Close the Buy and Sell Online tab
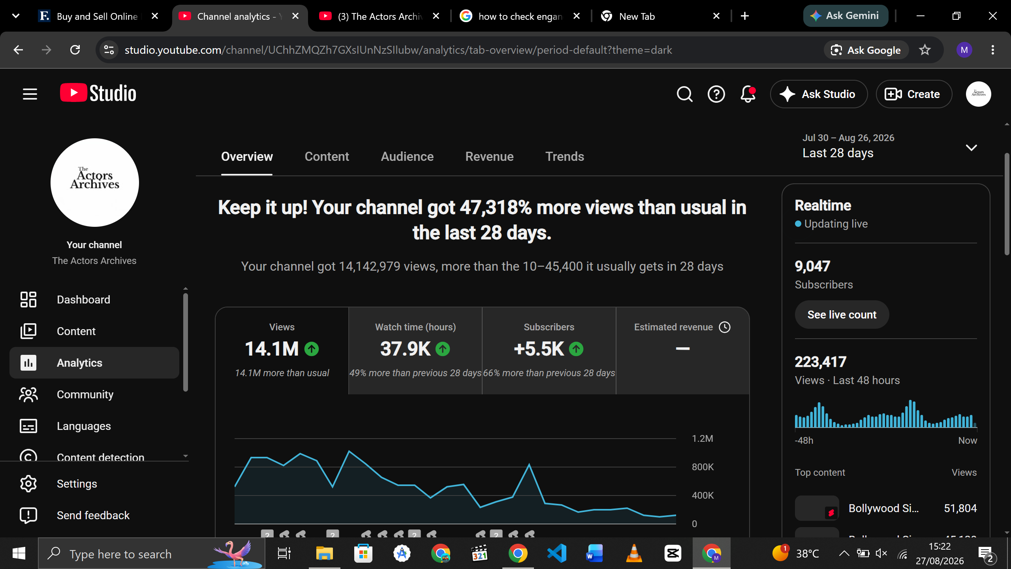Image resolution: width=1011 pixels, height=569 pixels. pyautogui.click(x=155, y=16)
